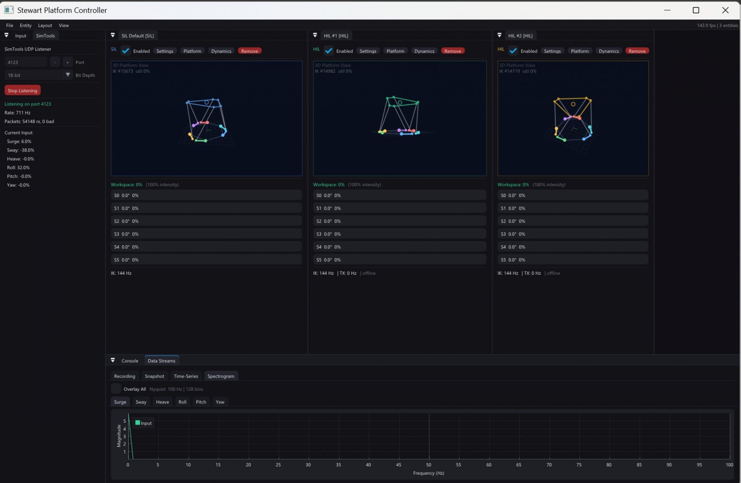Image resolution: width=741 pixels, height=483 pixels.
Task: Click the Stop Listening button
Action: pyautogui.click(x=23, y=90)
